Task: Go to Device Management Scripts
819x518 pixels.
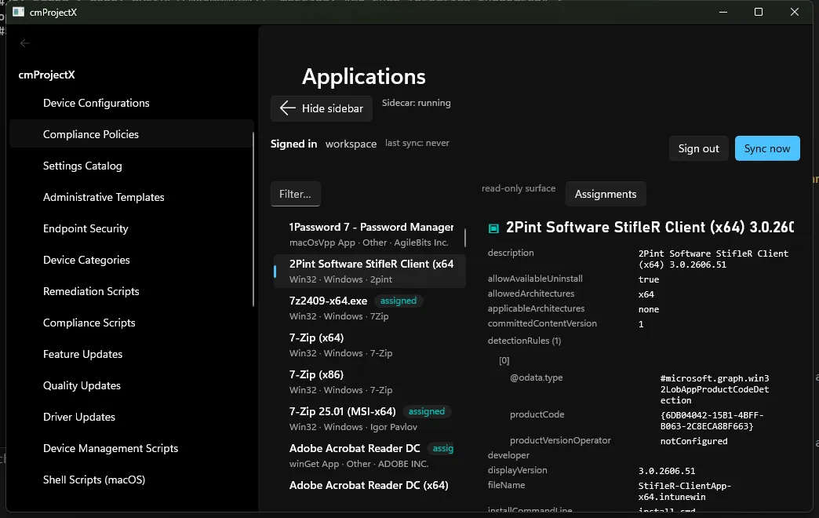Action: (x=132, y=448)
